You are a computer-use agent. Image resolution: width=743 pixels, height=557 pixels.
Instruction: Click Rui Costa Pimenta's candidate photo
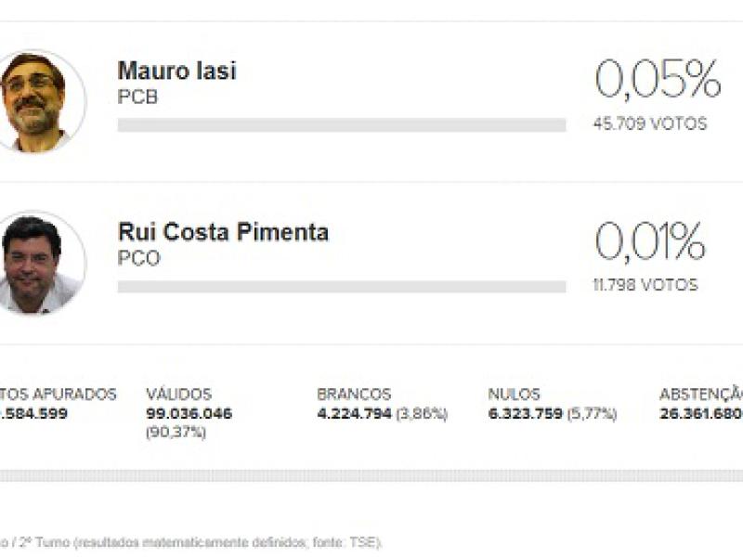37,263
